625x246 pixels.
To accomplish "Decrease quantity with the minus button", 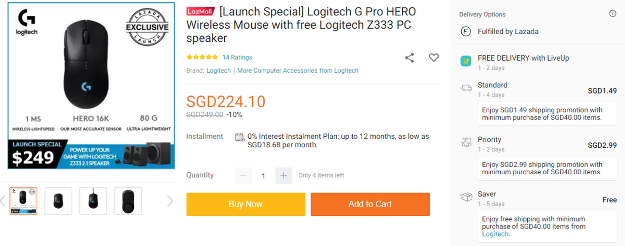I will click(x=243, y=176).
